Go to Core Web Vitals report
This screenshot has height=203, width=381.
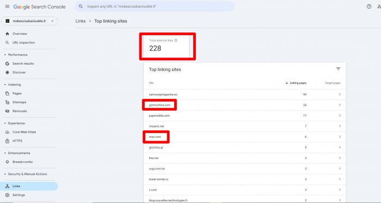click(x=24, y=132)
